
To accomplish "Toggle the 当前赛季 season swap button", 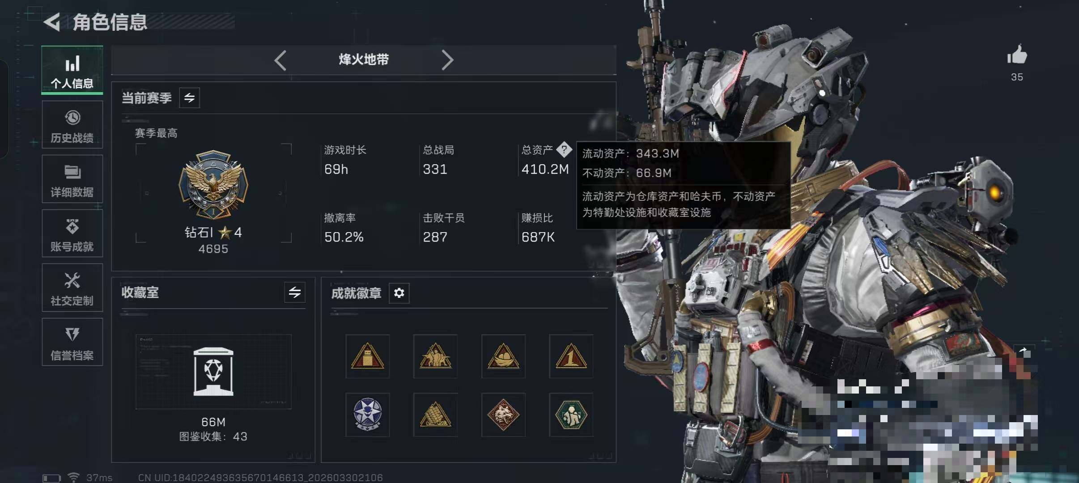I will pyautogui.click(x=190, y=97).
